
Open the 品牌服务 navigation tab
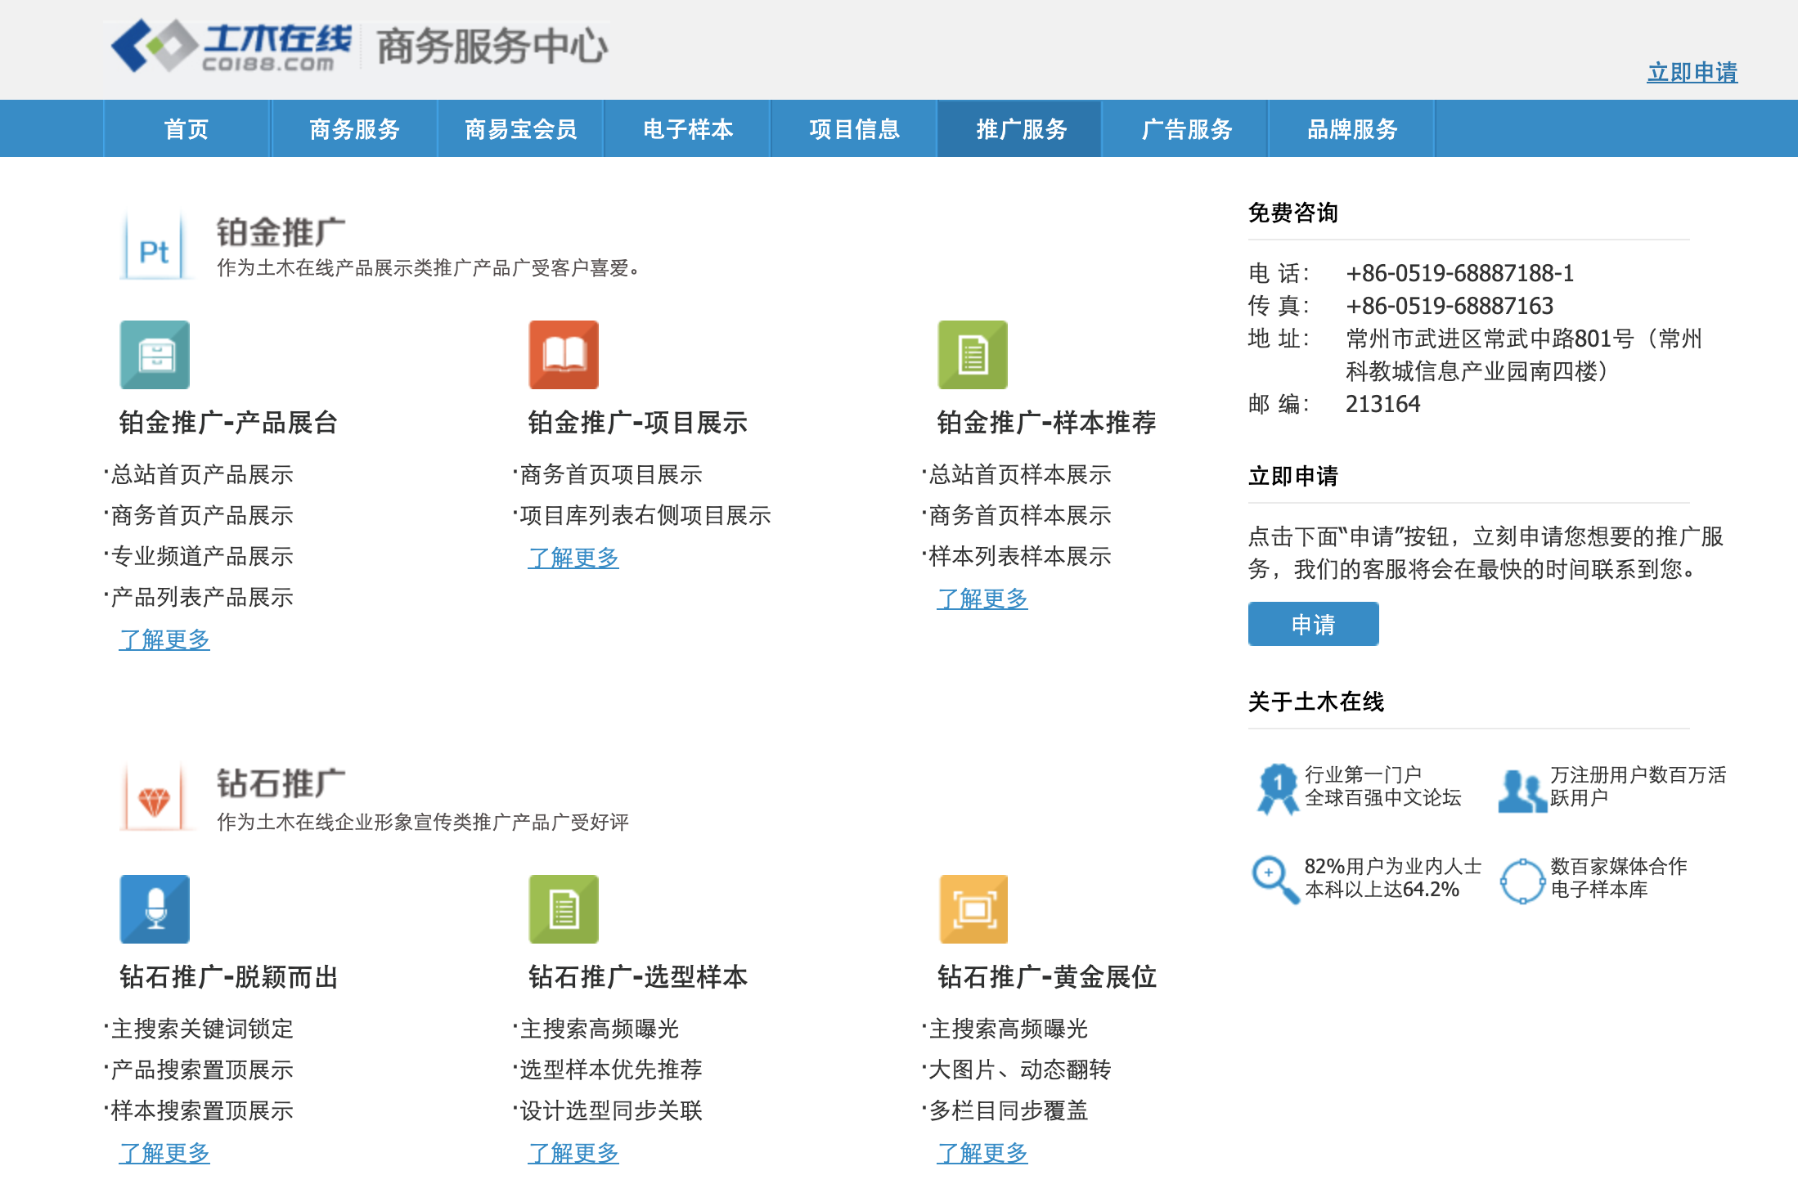click(x=1352, y=129)
